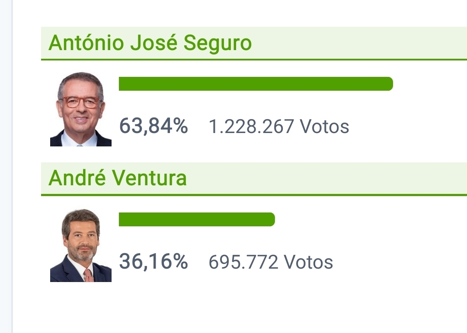This screenshot has width=467, height=333.
Task: Click the 695.772 vote count number
Action: (243, 263)
